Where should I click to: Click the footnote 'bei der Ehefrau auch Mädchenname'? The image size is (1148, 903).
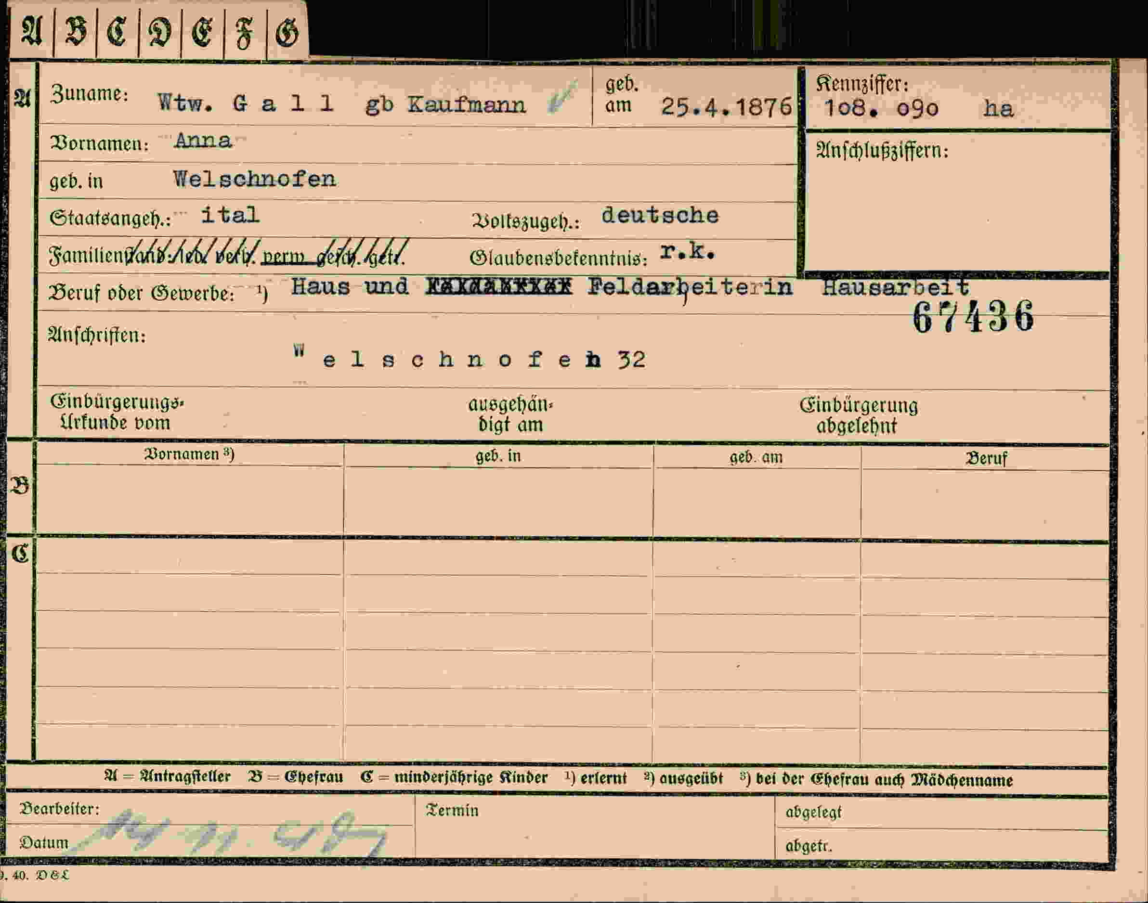point(884,780)
